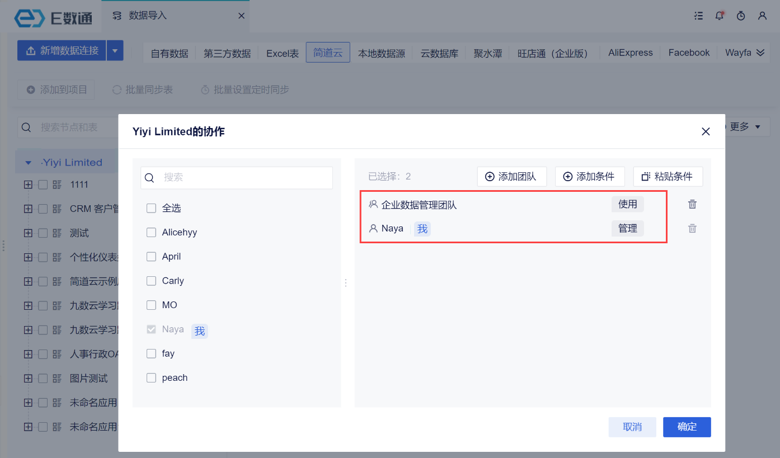
Task: Expand the 人事行政OA tree node
Action: point(28,354)
